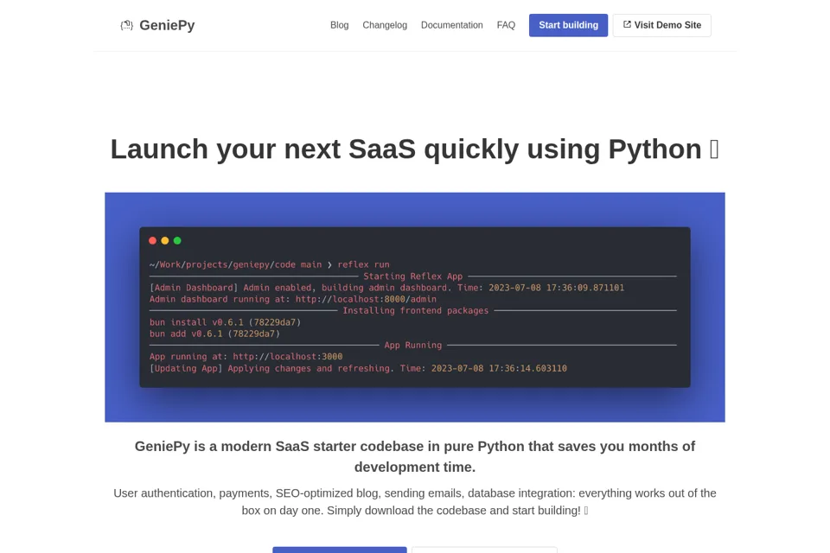
Task: Open the Blog page
Action: [x=339, y=25]
